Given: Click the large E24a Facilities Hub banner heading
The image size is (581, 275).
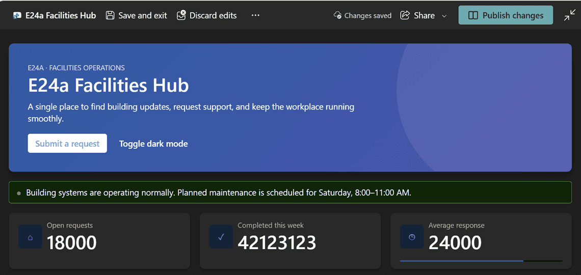Looking at the screenshot, I should click(109, 86).
